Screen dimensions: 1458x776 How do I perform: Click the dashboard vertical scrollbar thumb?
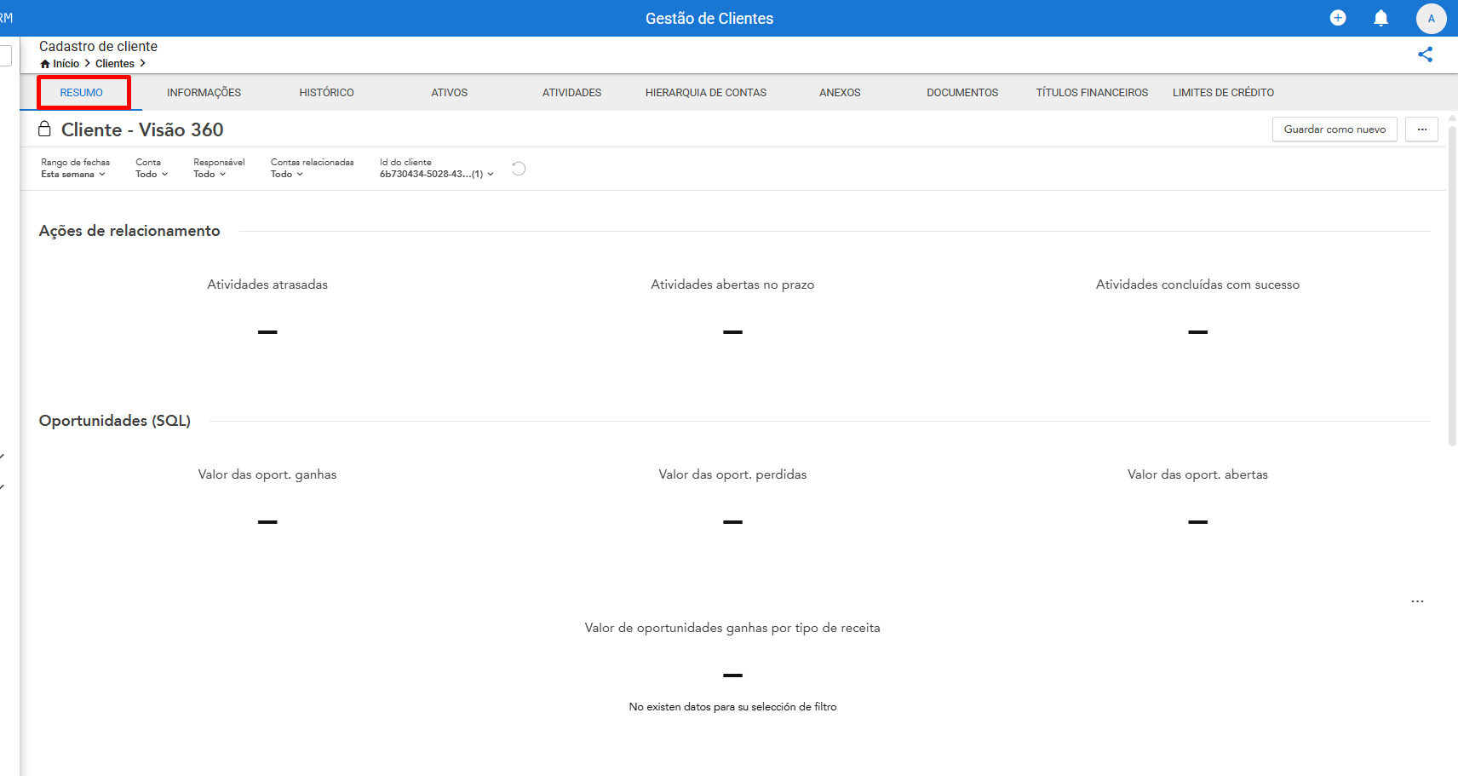click(x=1452, y=286)
